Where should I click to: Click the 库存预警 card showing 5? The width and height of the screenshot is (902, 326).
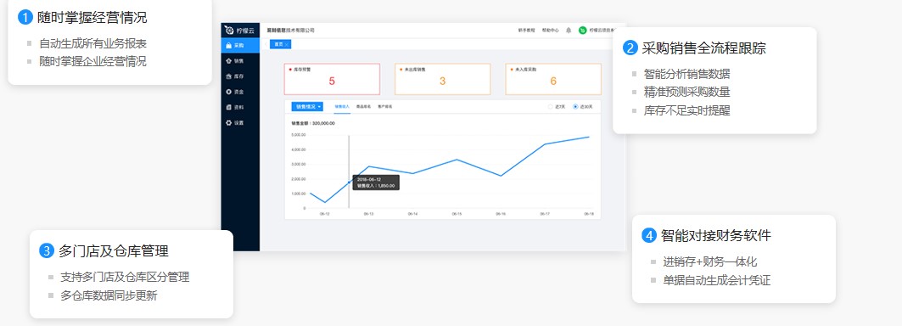tap(332, 79)
